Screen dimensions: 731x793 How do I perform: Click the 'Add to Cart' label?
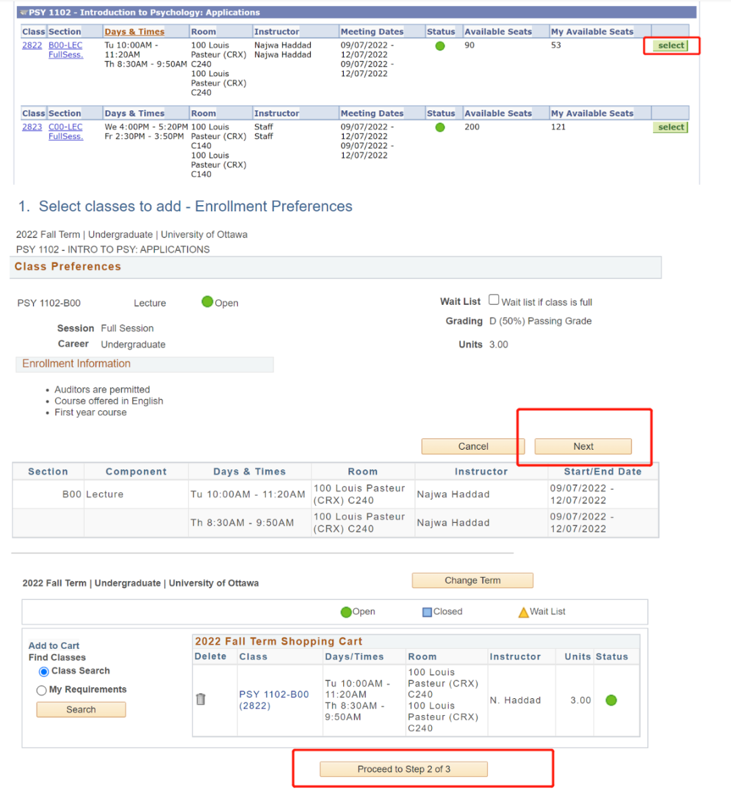[53, 646]
